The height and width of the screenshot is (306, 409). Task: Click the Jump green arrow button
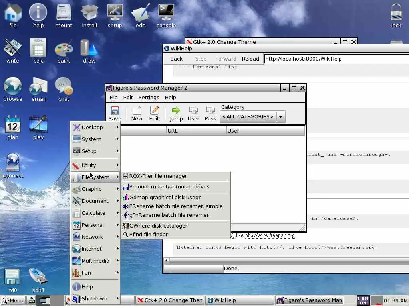coord(176,114)
